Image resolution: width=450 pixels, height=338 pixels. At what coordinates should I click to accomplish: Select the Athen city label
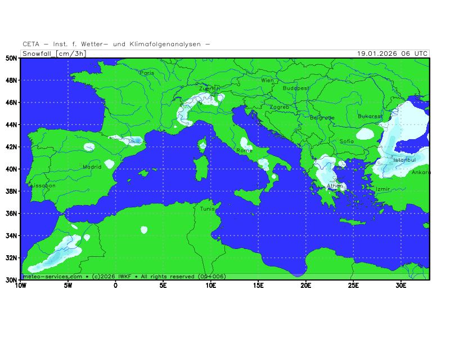(x=335, y=185)
